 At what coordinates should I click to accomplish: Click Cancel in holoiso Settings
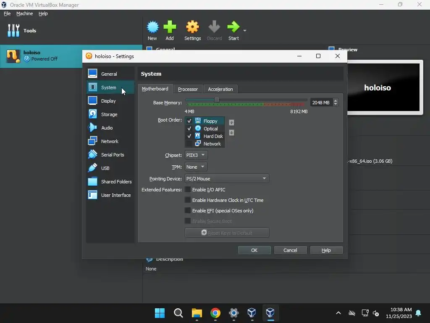pyautogui.click(x=290, y=250)
